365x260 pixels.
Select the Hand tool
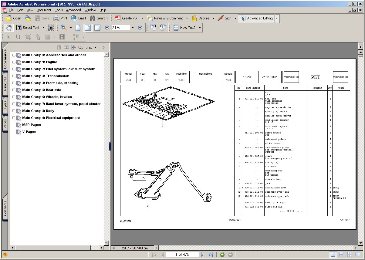click(x=9, y=28)
